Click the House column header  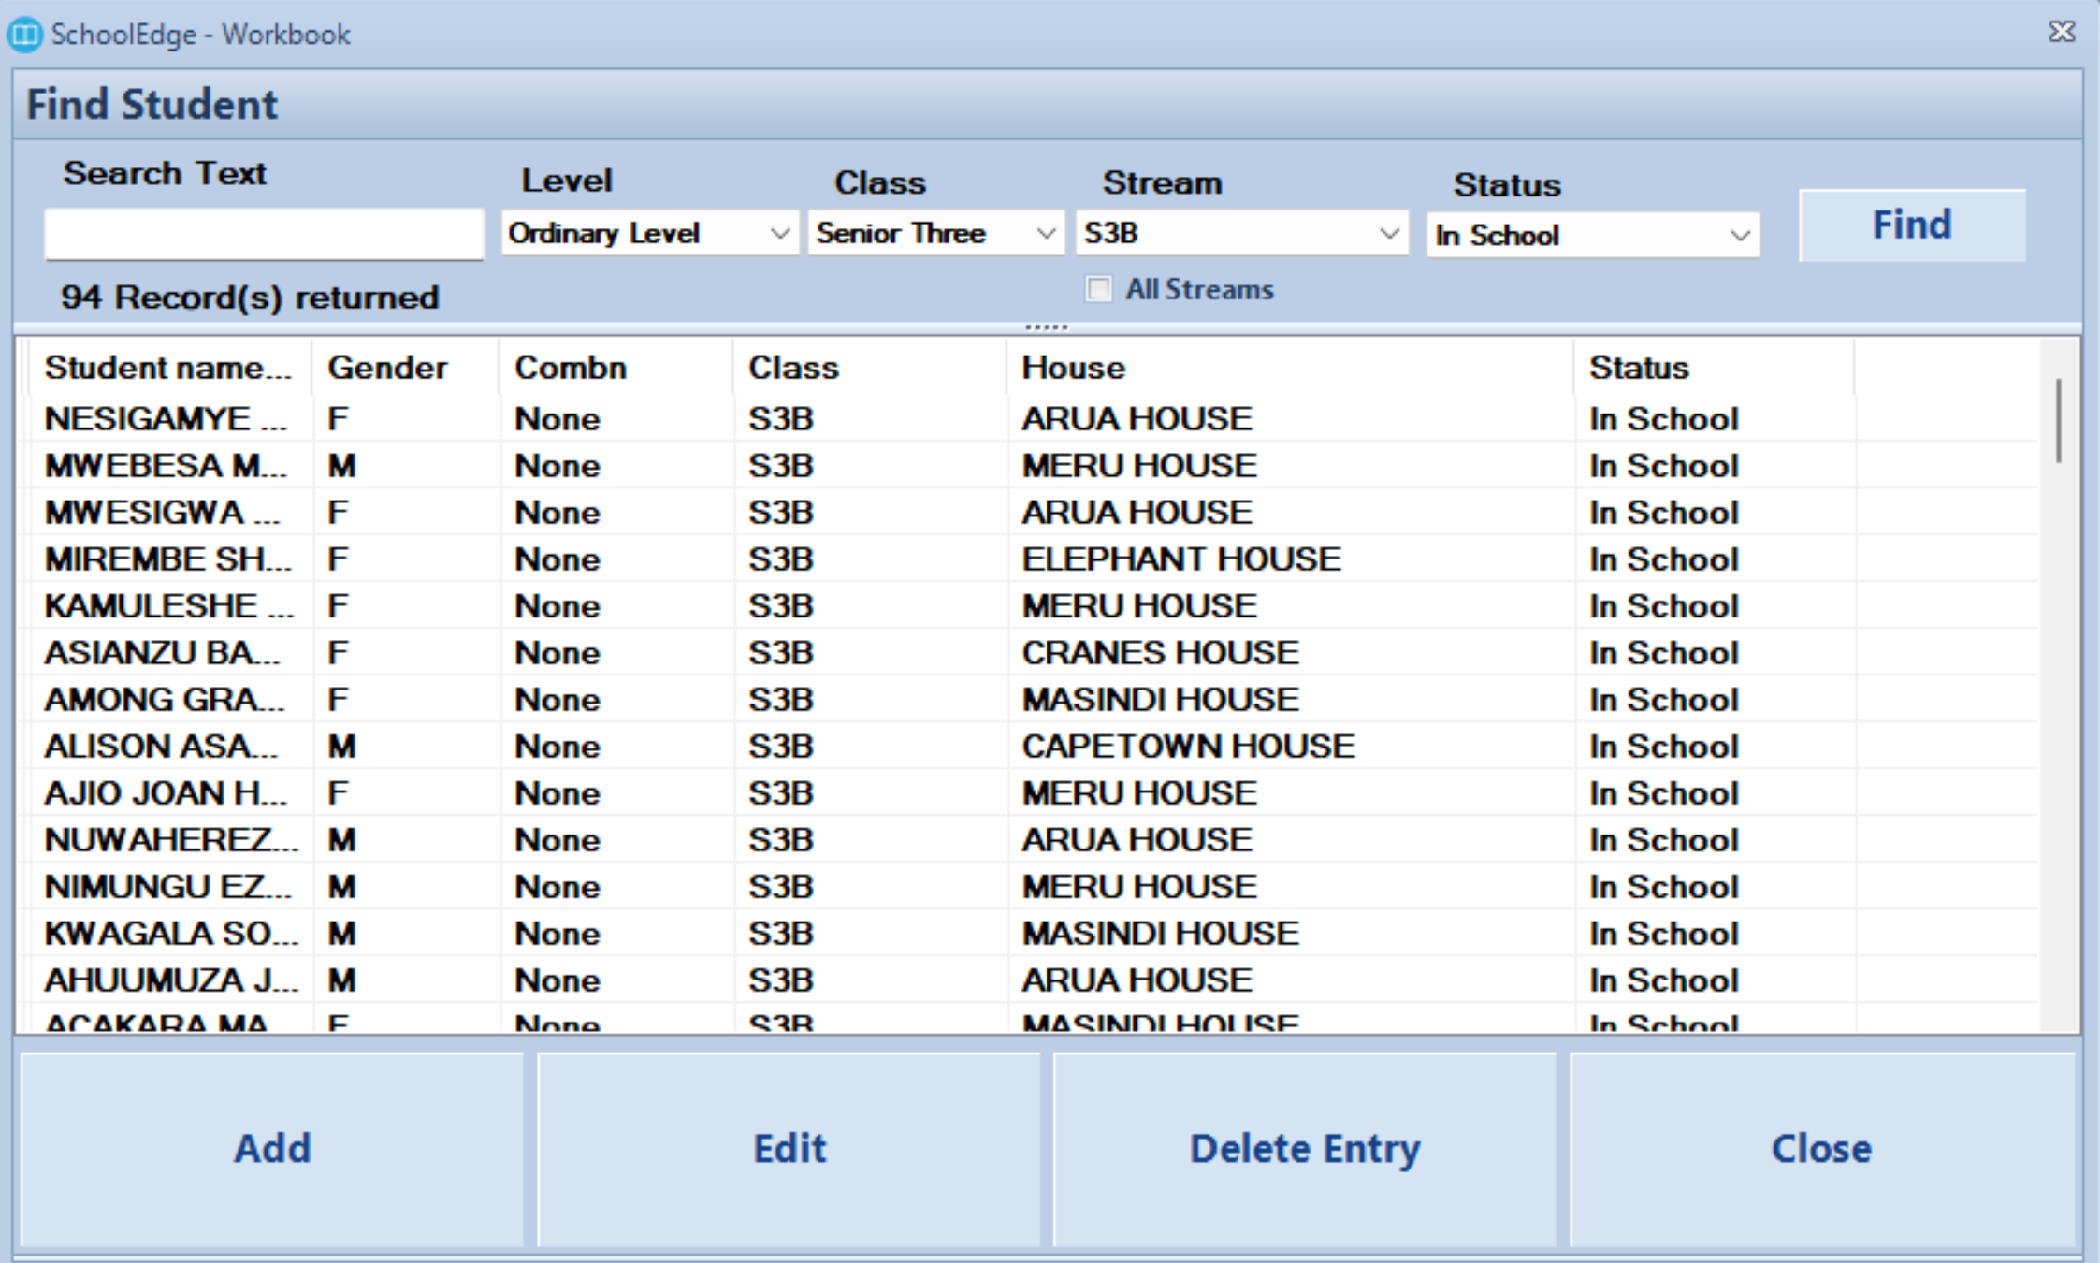click(1073, 368)
